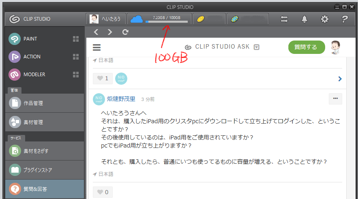Screen dimensions: 358x199
Task: Open MODELER grid options
Action: tap(76, 75)
